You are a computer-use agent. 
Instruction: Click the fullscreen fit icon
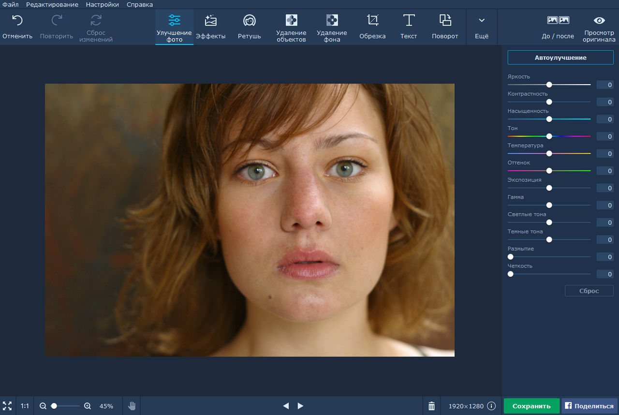[7, 406]
